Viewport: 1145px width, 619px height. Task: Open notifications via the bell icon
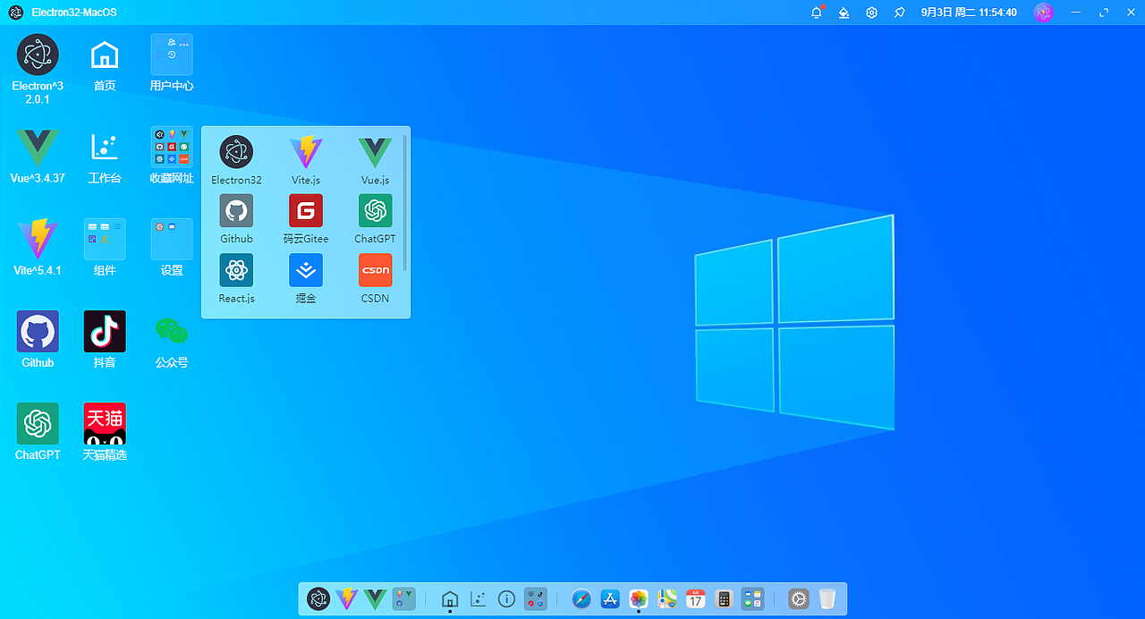click(815, 13)
